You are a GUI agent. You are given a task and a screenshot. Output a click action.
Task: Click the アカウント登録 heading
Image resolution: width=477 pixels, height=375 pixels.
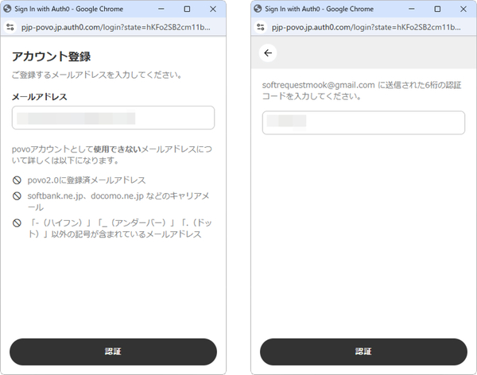51,56
